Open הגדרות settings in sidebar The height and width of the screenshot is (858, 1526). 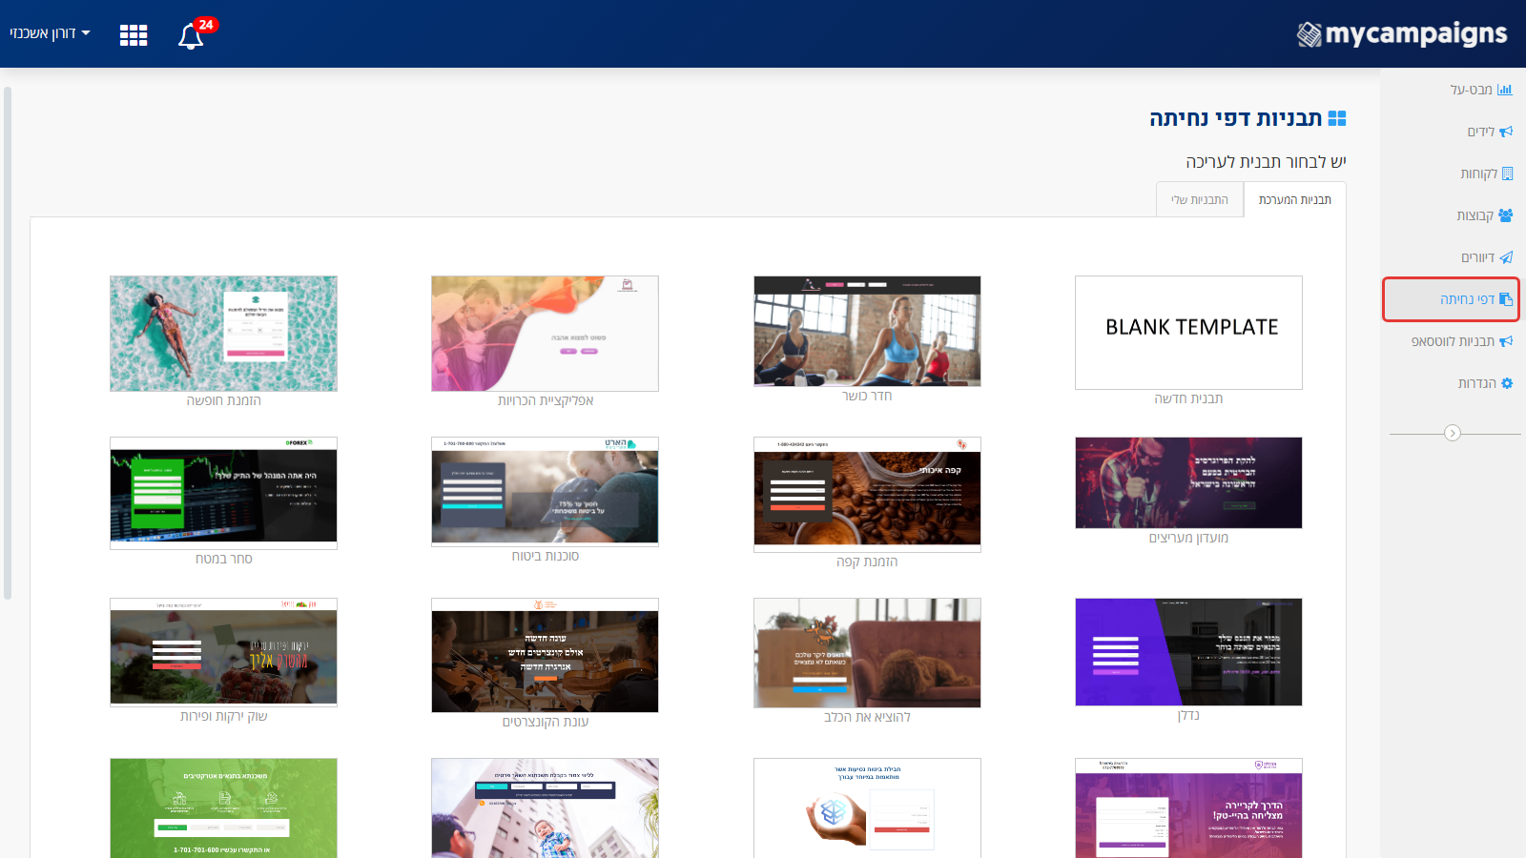(1485, 383)
